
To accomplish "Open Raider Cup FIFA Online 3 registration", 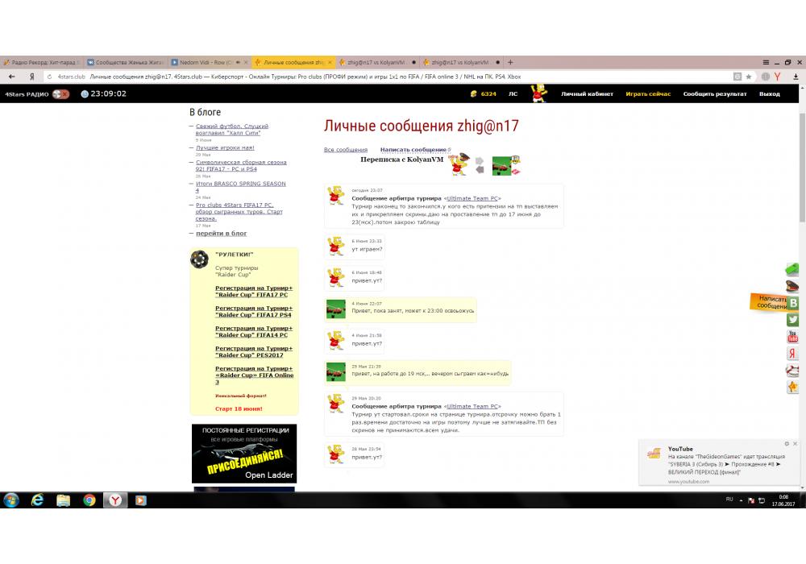I will tap(255, 375).
